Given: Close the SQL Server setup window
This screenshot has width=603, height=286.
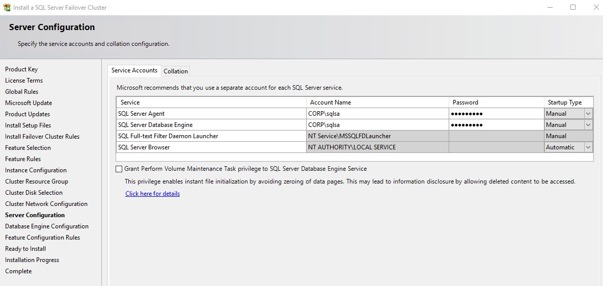Looking at the screenshot, I should (x=595, y=7).
